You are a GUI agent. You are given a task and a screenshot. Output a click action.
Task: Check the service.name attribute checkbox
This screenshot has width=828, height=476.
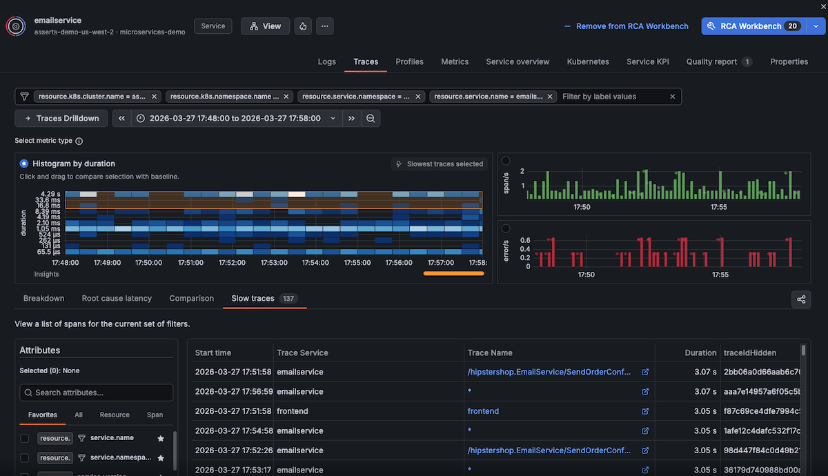coord(25,438)
